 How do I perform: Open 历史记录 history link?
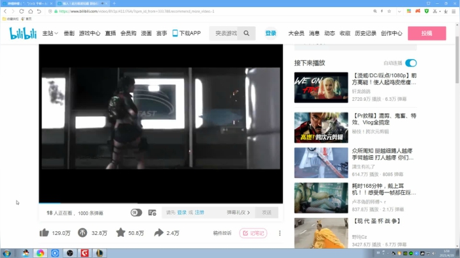(x=365, y=33)
